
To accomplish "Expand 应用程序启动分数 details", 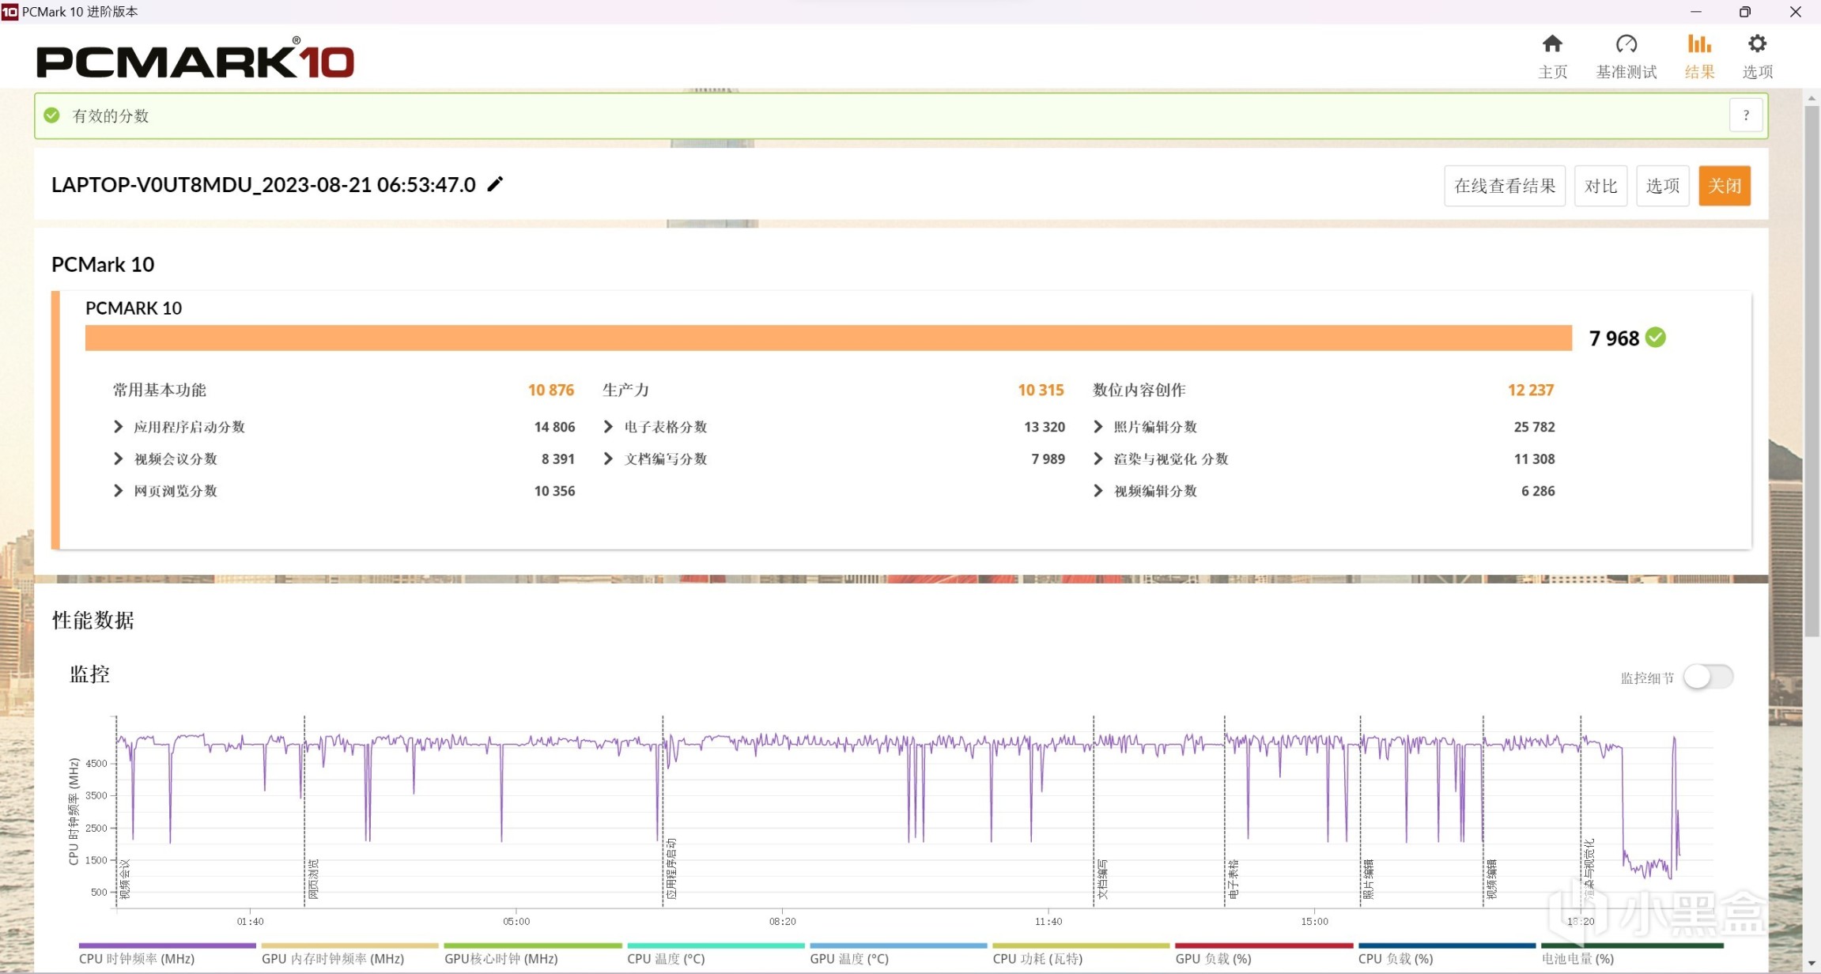I will [x=119, y=427].
